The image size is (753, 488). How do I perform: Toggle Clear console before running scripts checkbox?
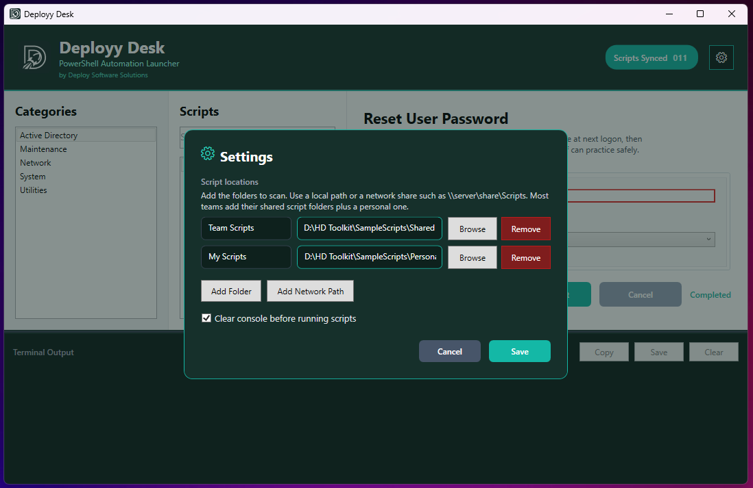pyautogui.click(x=206, y=318)
